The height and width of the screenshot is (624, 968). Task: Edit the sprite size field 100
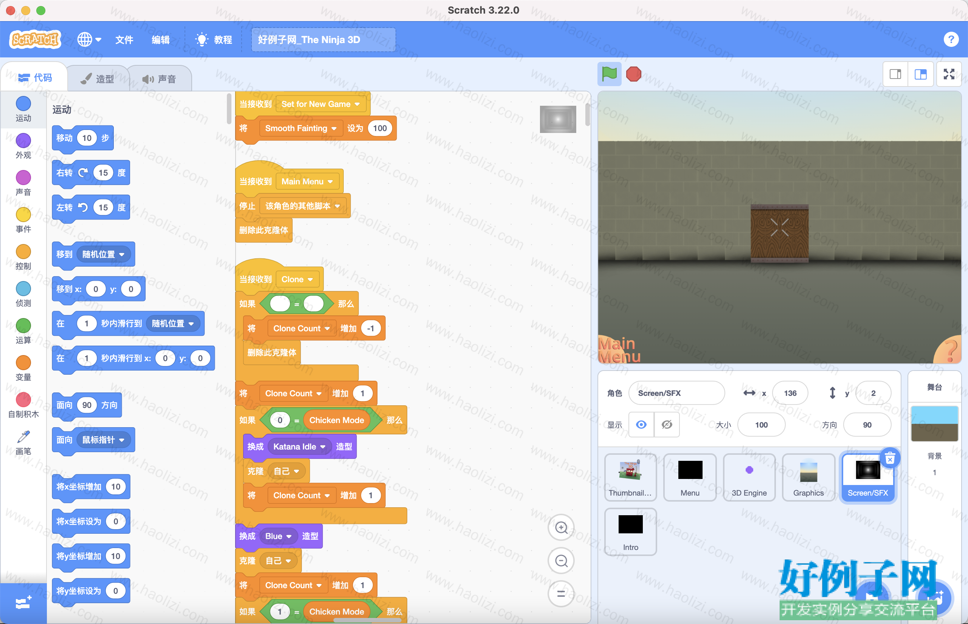coord(761,425)
